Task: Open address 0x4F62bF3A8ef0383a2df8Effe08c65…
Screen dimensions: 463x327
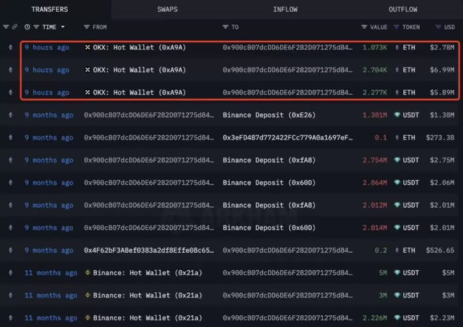Action: (x=149, y=250)
